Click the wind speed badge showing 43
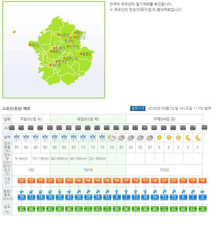The image size is (221, 232). coord(69,197)
